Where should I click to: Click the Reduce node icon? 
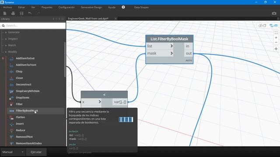[11, 130]
